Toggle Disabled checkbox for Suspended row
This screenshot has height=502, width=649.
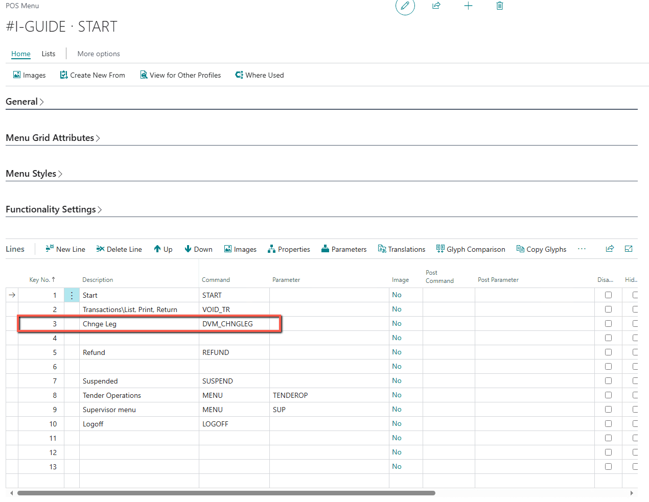(608, 381)
